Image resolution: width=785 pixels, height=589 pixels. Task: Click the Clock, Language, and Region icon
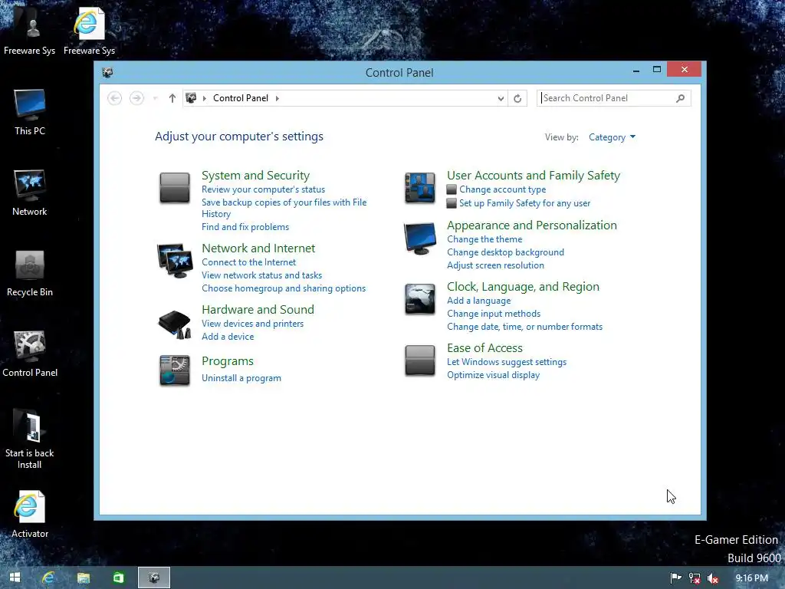(419, 299)
